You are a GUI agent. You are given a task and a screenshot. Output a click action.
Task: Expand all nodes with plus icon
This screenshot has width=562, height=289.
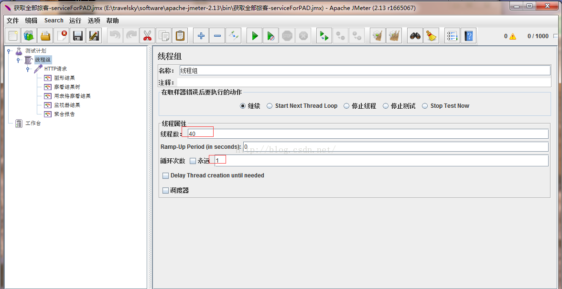[201, 36]
